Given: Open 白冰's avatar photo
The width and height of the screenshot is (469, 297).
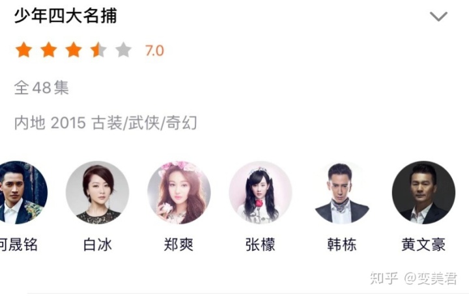Looking at the screenshot, I should coord(97,192).
